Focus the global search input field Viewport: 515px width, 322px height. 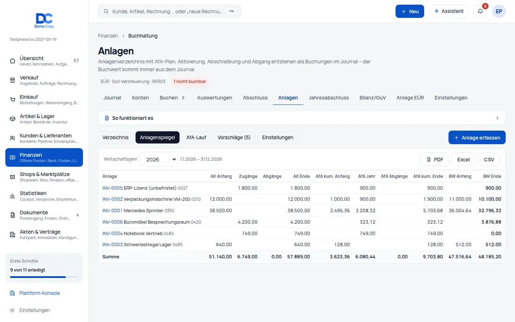[x=169, y=11]
